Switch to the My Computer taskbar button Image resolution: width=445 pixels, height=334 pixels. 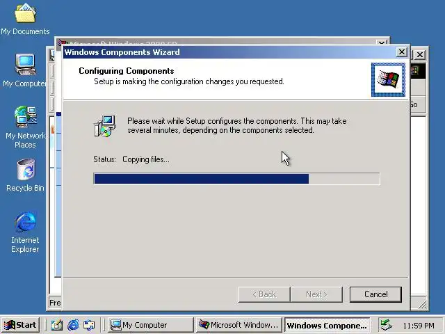coord(151,325)
